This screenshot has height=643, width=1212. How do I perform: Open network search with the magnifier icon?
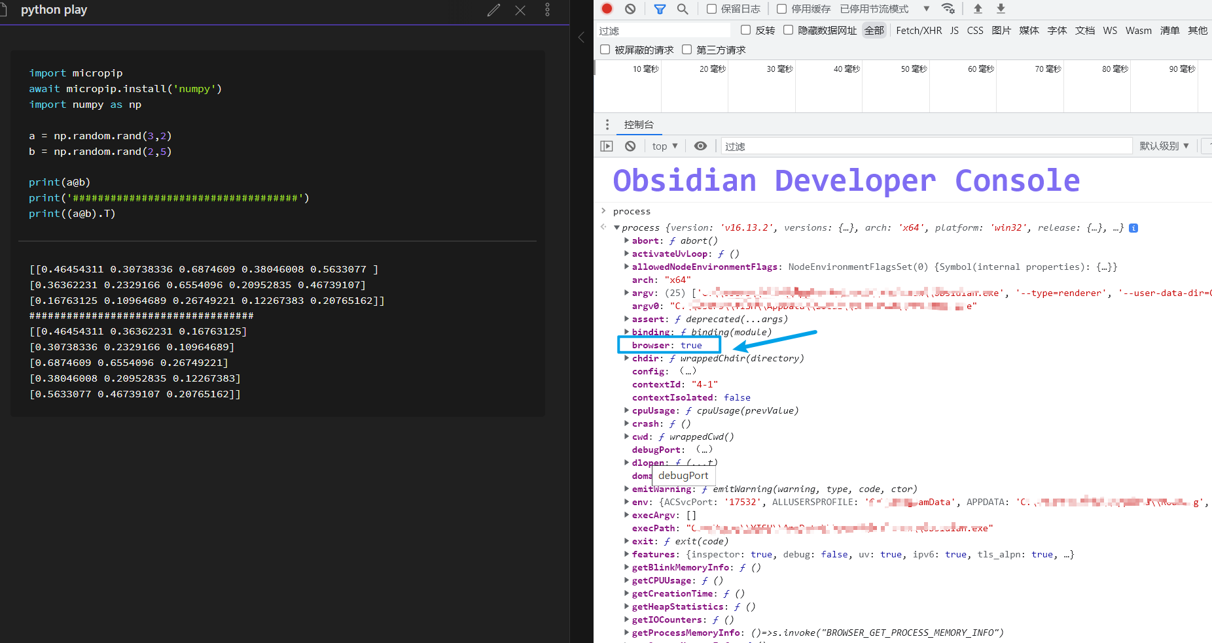pyautogui.click(x=683, y=8)
